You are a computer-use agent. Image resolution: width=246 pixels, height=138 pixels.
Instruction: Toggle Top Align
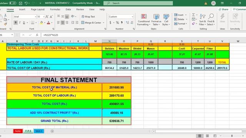tap(58, 16)
